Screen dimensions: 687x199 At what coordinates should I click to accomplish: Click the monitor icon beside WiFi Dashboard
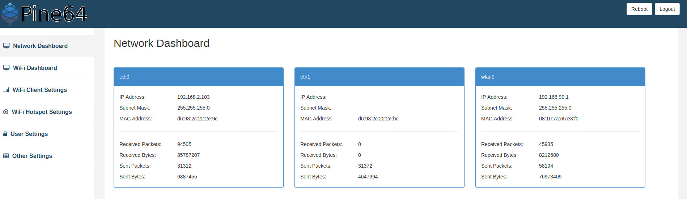[x=6, y=68]
